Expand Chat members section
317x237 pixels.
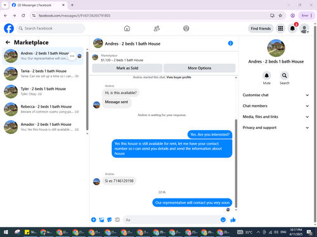(x=276, y=106)
